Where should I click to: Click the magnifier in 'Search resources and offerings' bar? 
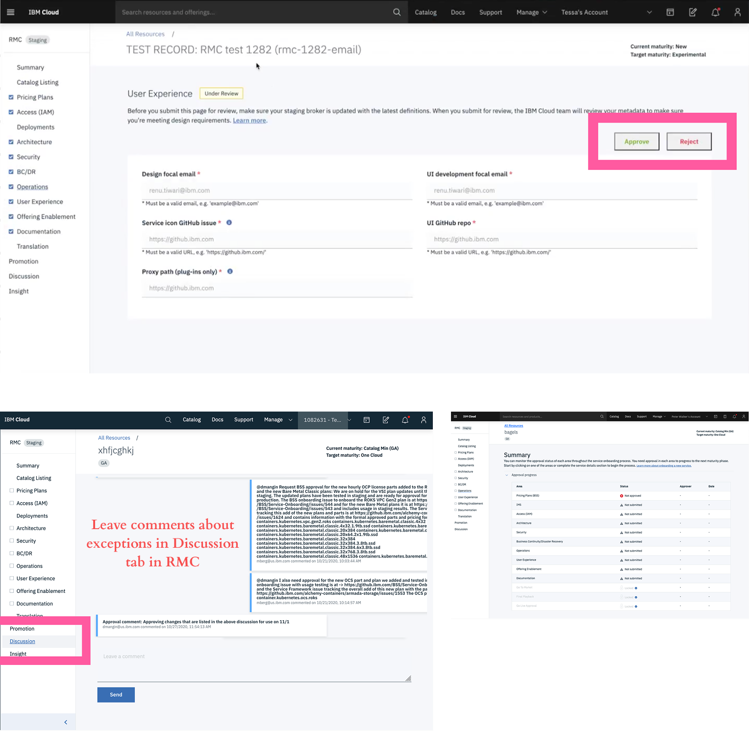pos(397,12)
